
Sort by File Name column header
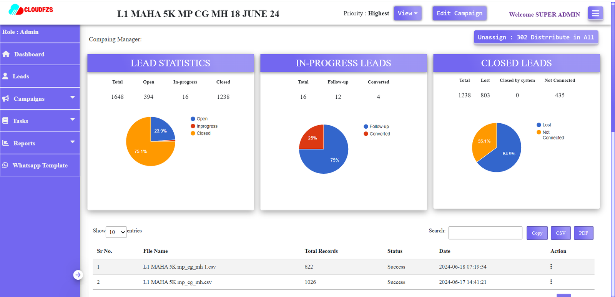pyautogui.click(x=156, y=251)
